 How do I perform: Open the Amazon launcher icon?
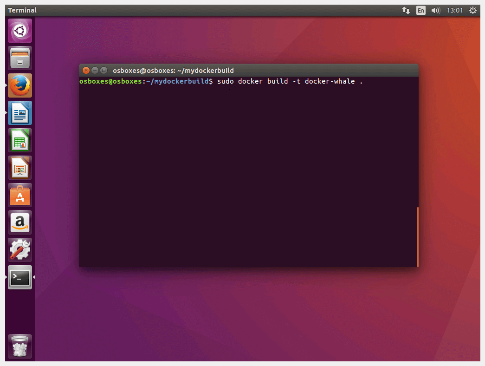click(x=20, y=222)
